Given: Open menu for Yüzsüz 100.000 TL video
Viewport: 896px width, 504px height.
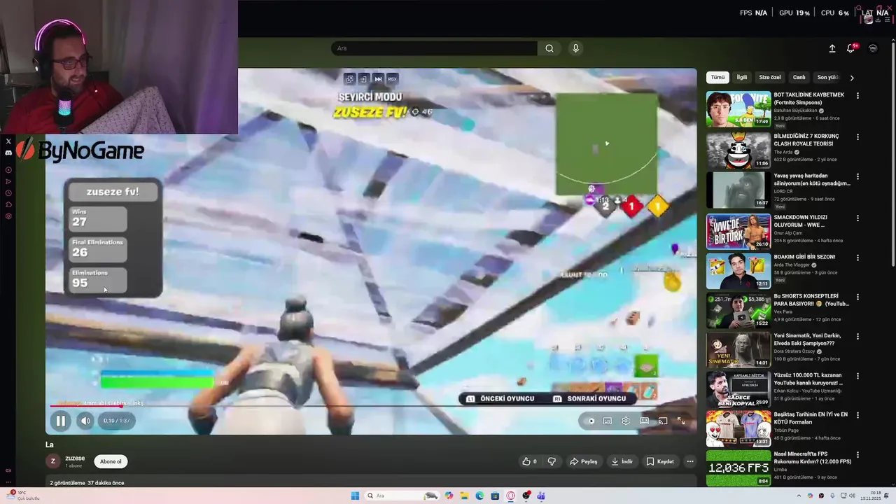Looking at the screenshot, I should [857, 376].
